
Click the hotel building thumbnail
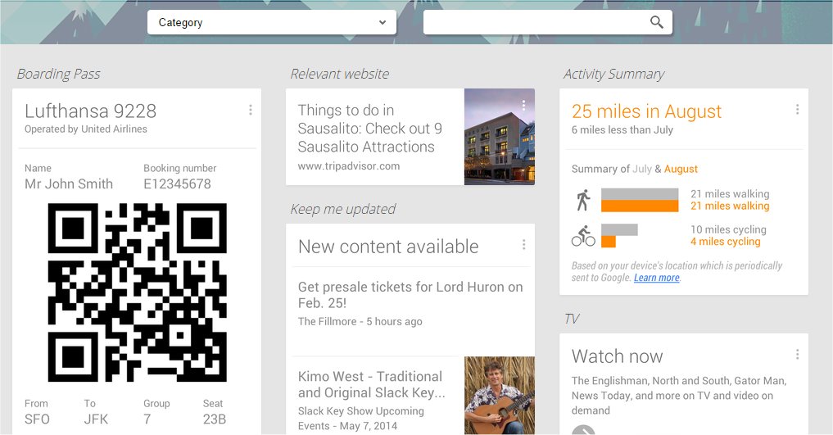pos(499,137)
